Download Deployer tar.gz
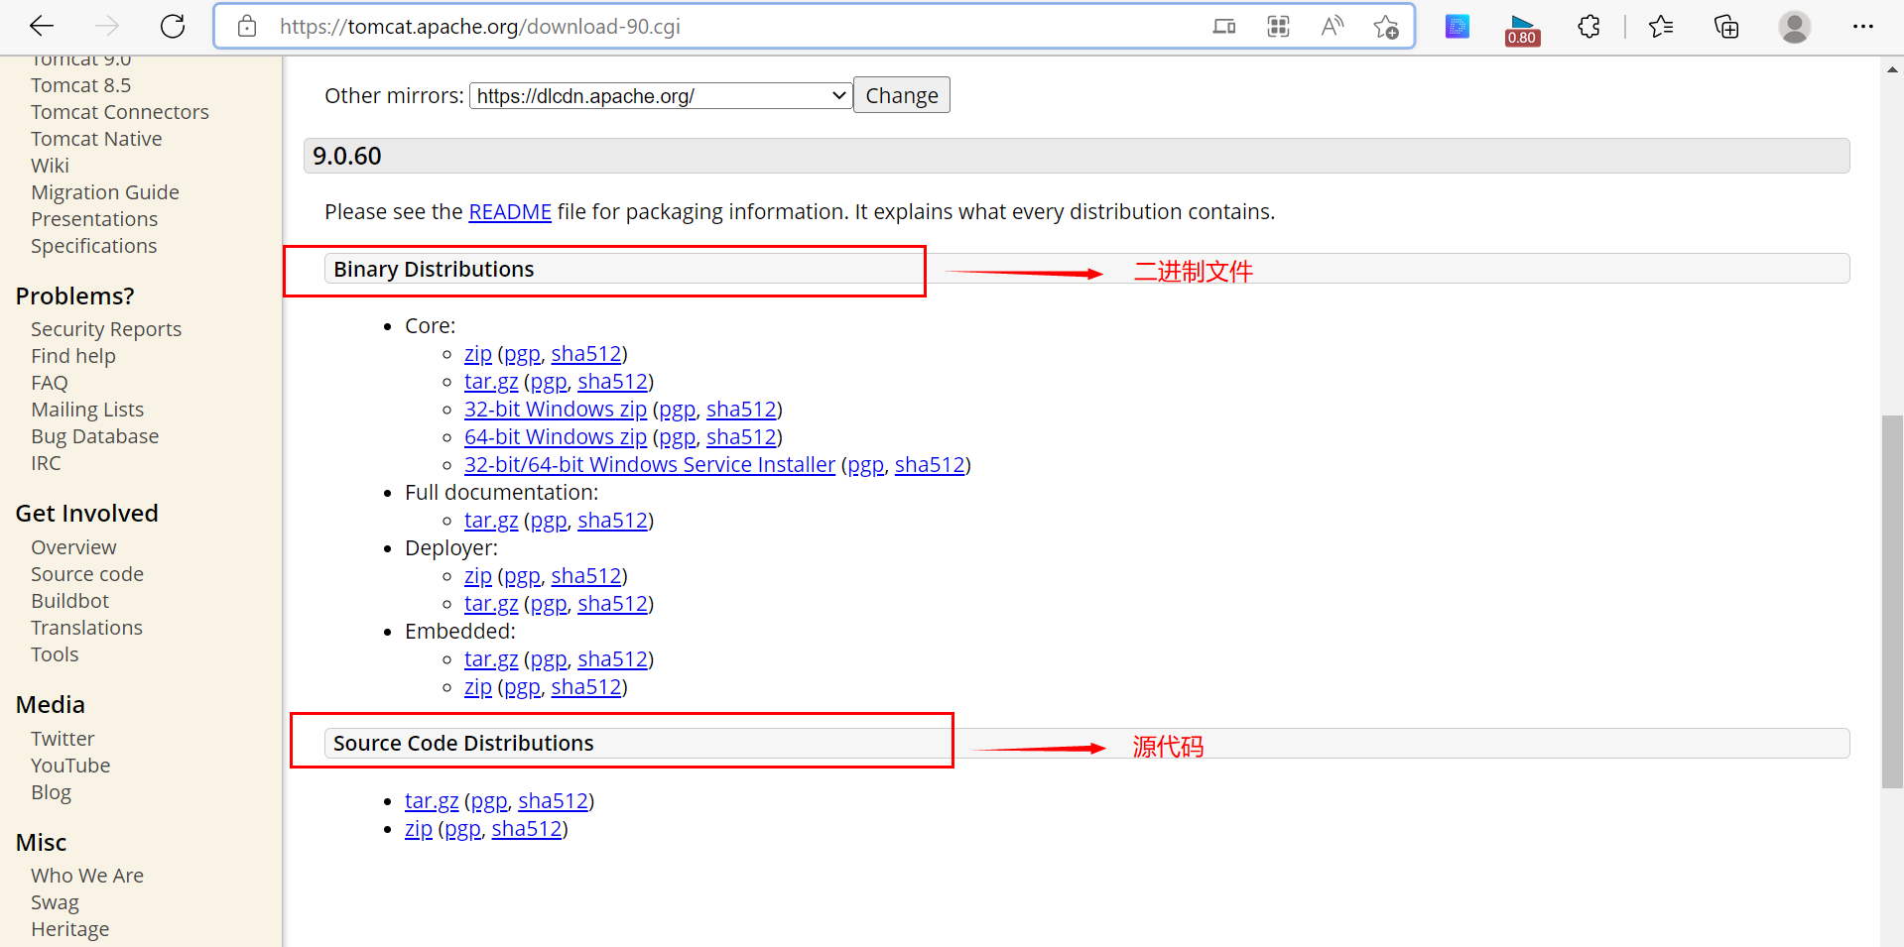Viewport: 1904px width, 947px height. [x=491, y=604]
